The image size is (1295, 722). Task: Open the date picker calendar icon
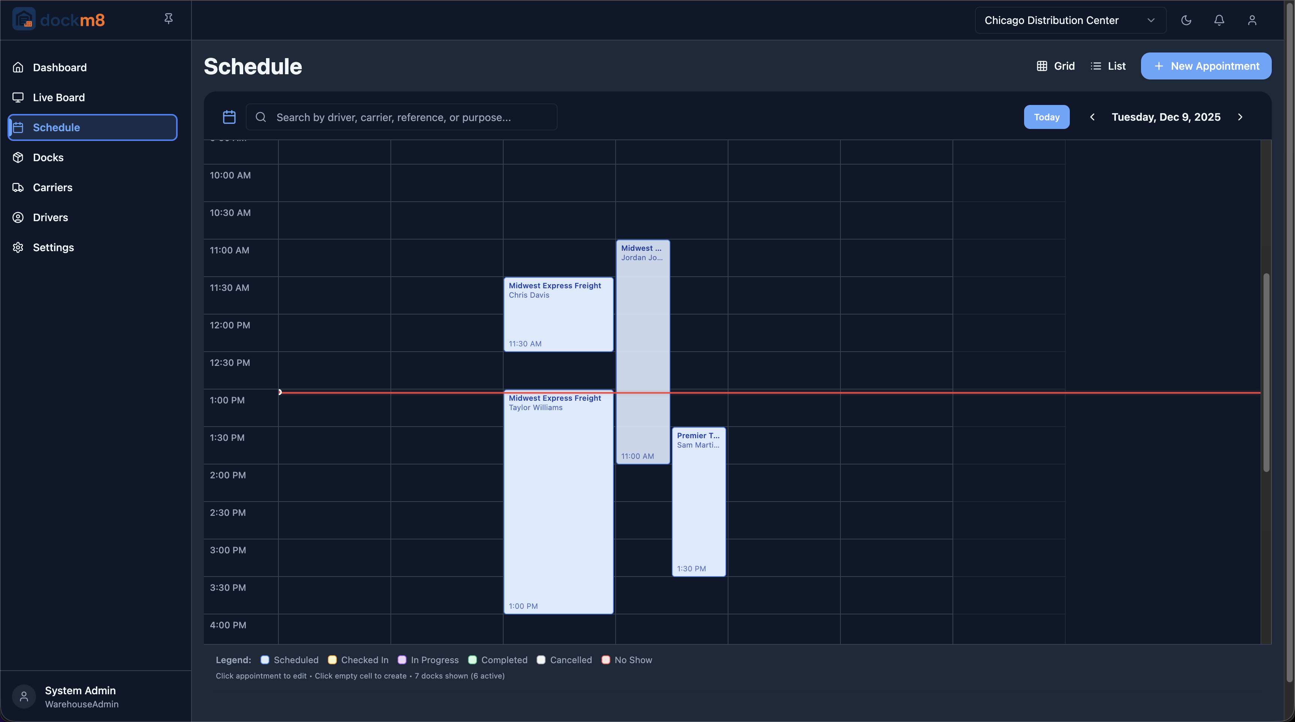pos(229,117)
